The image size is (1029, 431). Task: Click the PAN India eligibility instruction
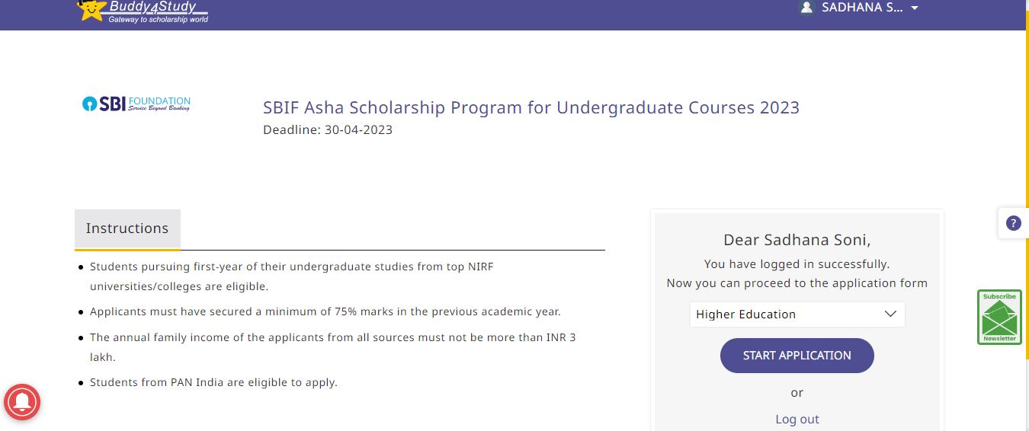click(213, 382)
